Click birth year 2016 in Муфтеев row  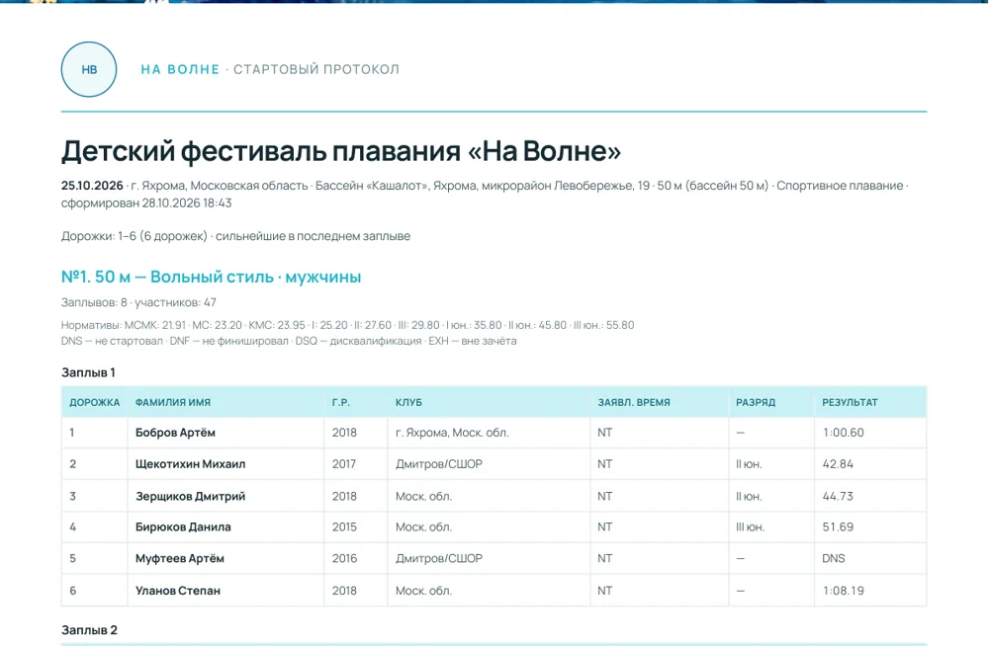[344, 558]
